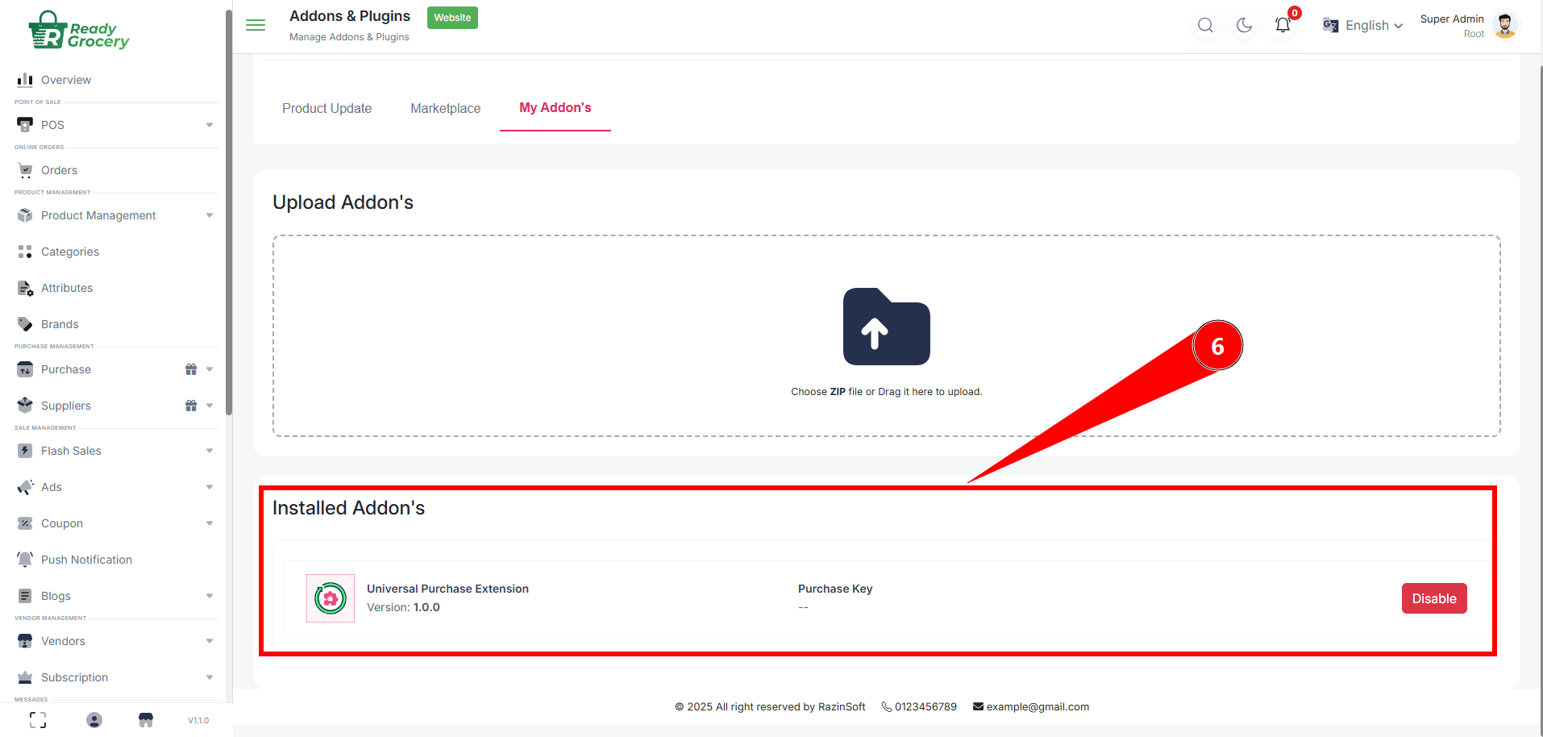
Task: Click the Super Admin profile avatar
Action: (x=1504, y=25)
